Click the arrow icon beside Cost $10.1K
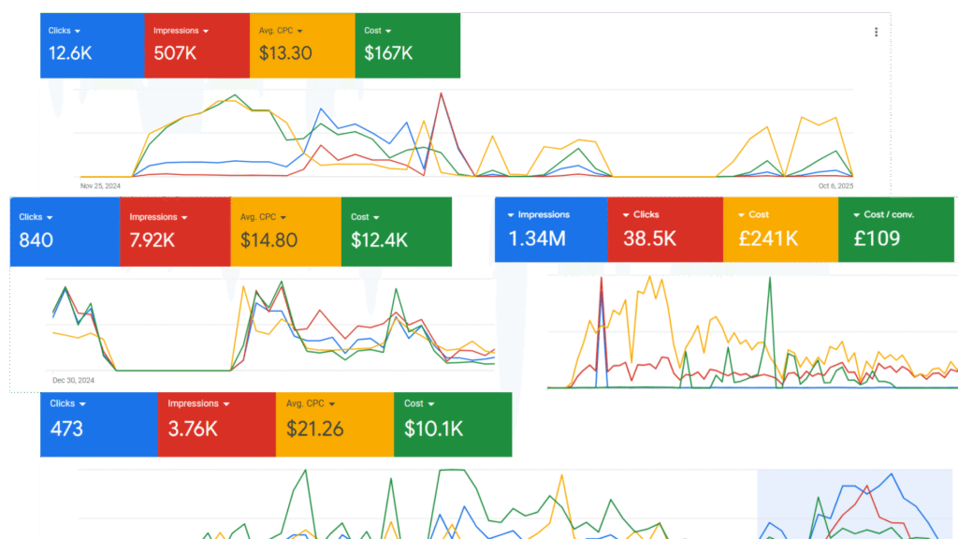Screen dimensions: 958x539 coord(431,404)
